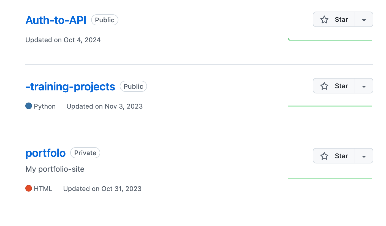Click the description text 'My portfolio-site'

coord(55,169)
